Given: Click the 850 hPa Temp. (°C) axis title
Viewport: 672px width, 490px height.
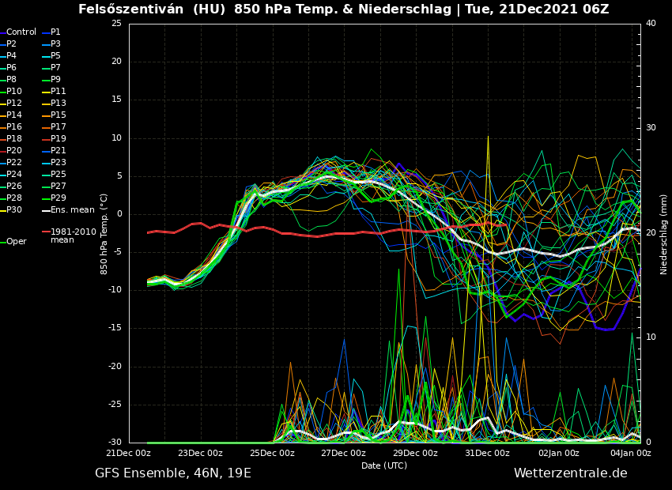Looking at the screenshot, I should 104,234.
